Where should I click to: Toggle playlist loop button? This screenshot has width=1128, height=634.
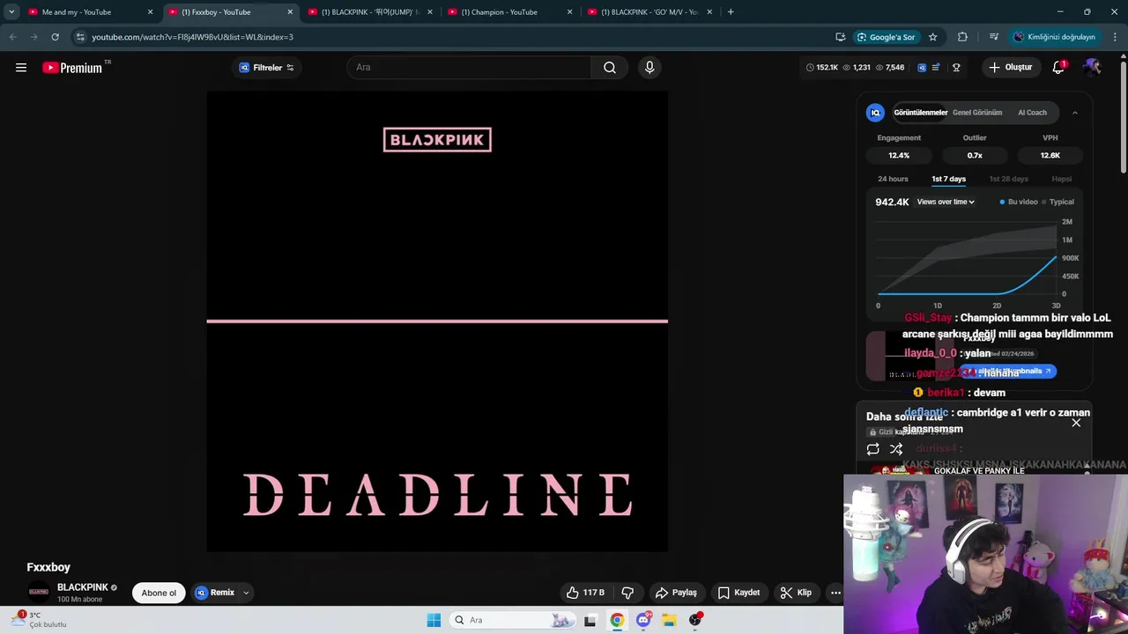872,449
